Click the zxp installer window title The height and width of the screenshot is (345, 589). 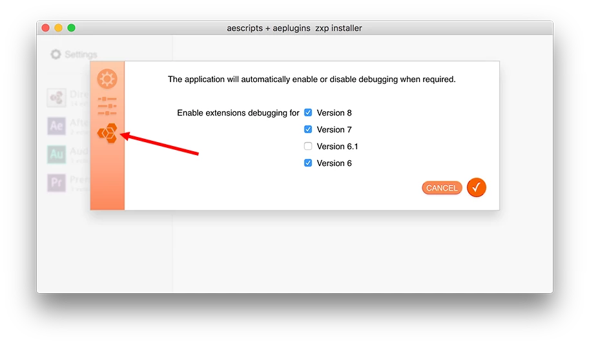(294, 28)
